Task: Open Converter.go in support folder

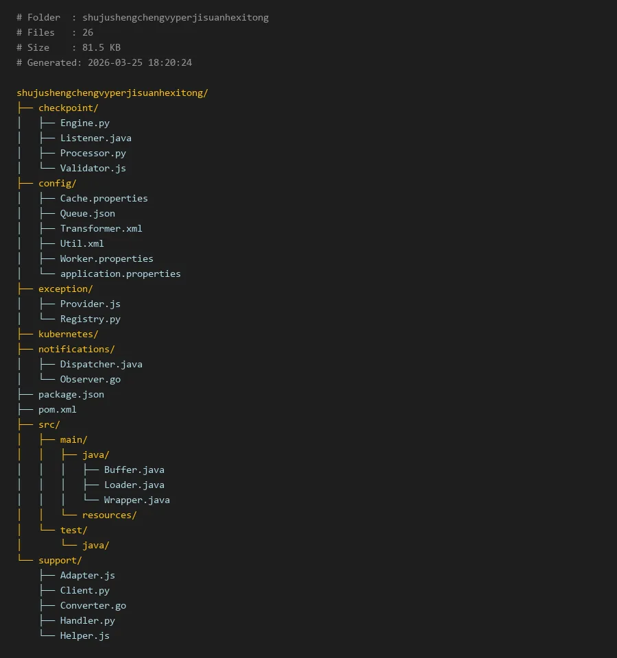Action: [x=93, y=605]
